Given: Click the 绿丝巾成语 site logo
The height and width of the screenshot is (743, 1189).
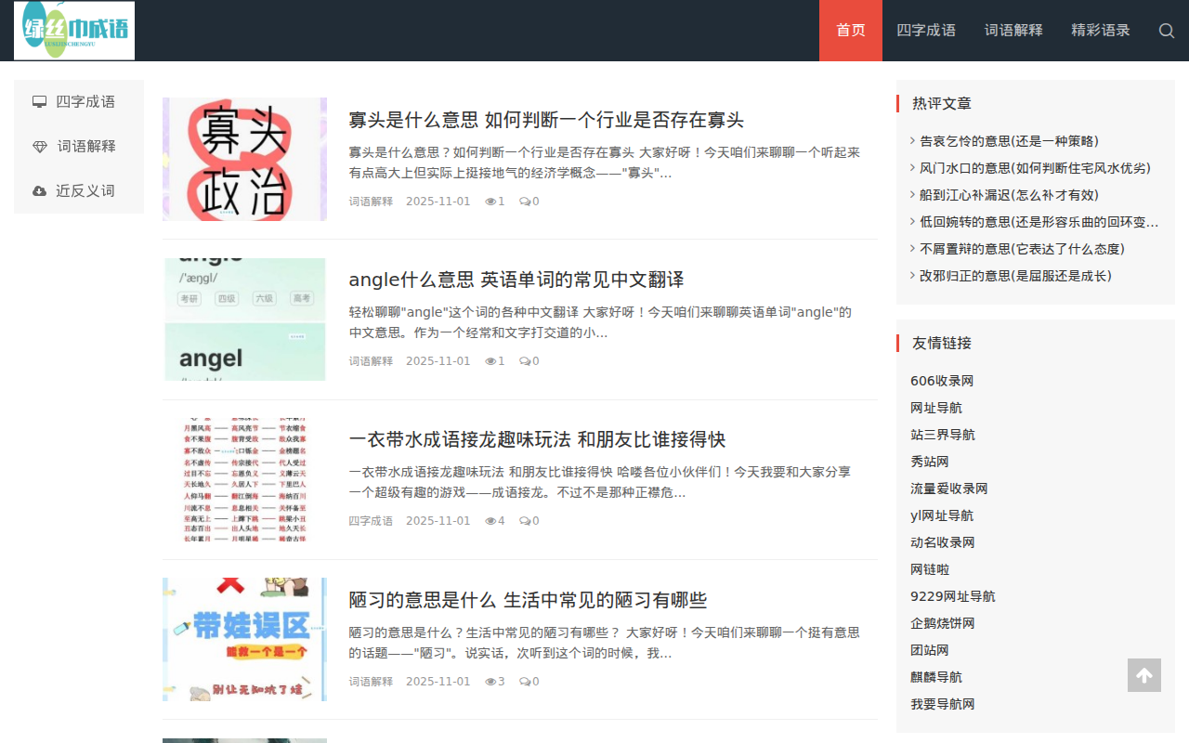Looking at the screenshot, I should click(73, 30).
